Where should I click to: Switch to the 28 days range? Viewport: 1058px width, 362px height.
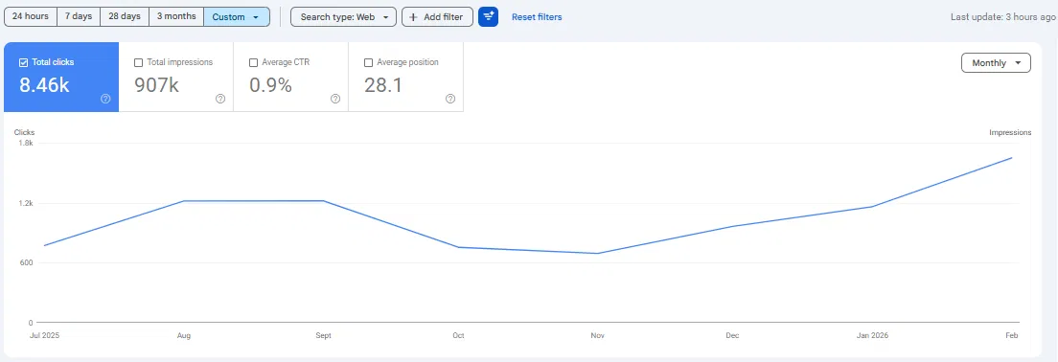tap(125, 17)
